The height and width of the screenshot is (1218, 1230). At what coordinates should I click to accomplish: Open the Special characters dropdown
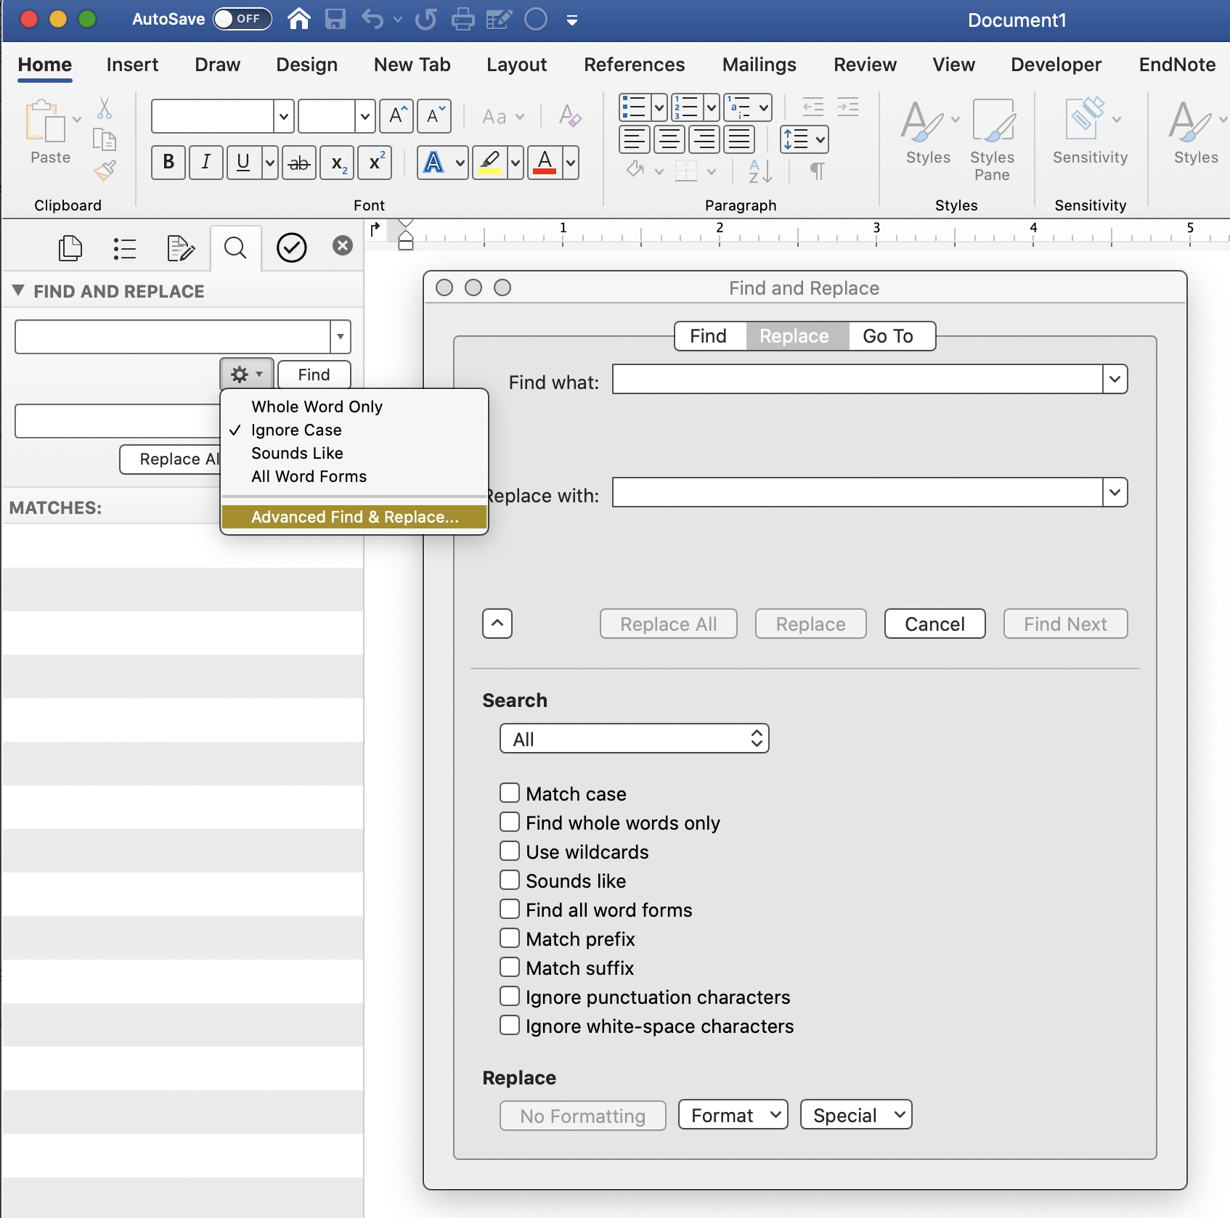tap(855, 1115)
